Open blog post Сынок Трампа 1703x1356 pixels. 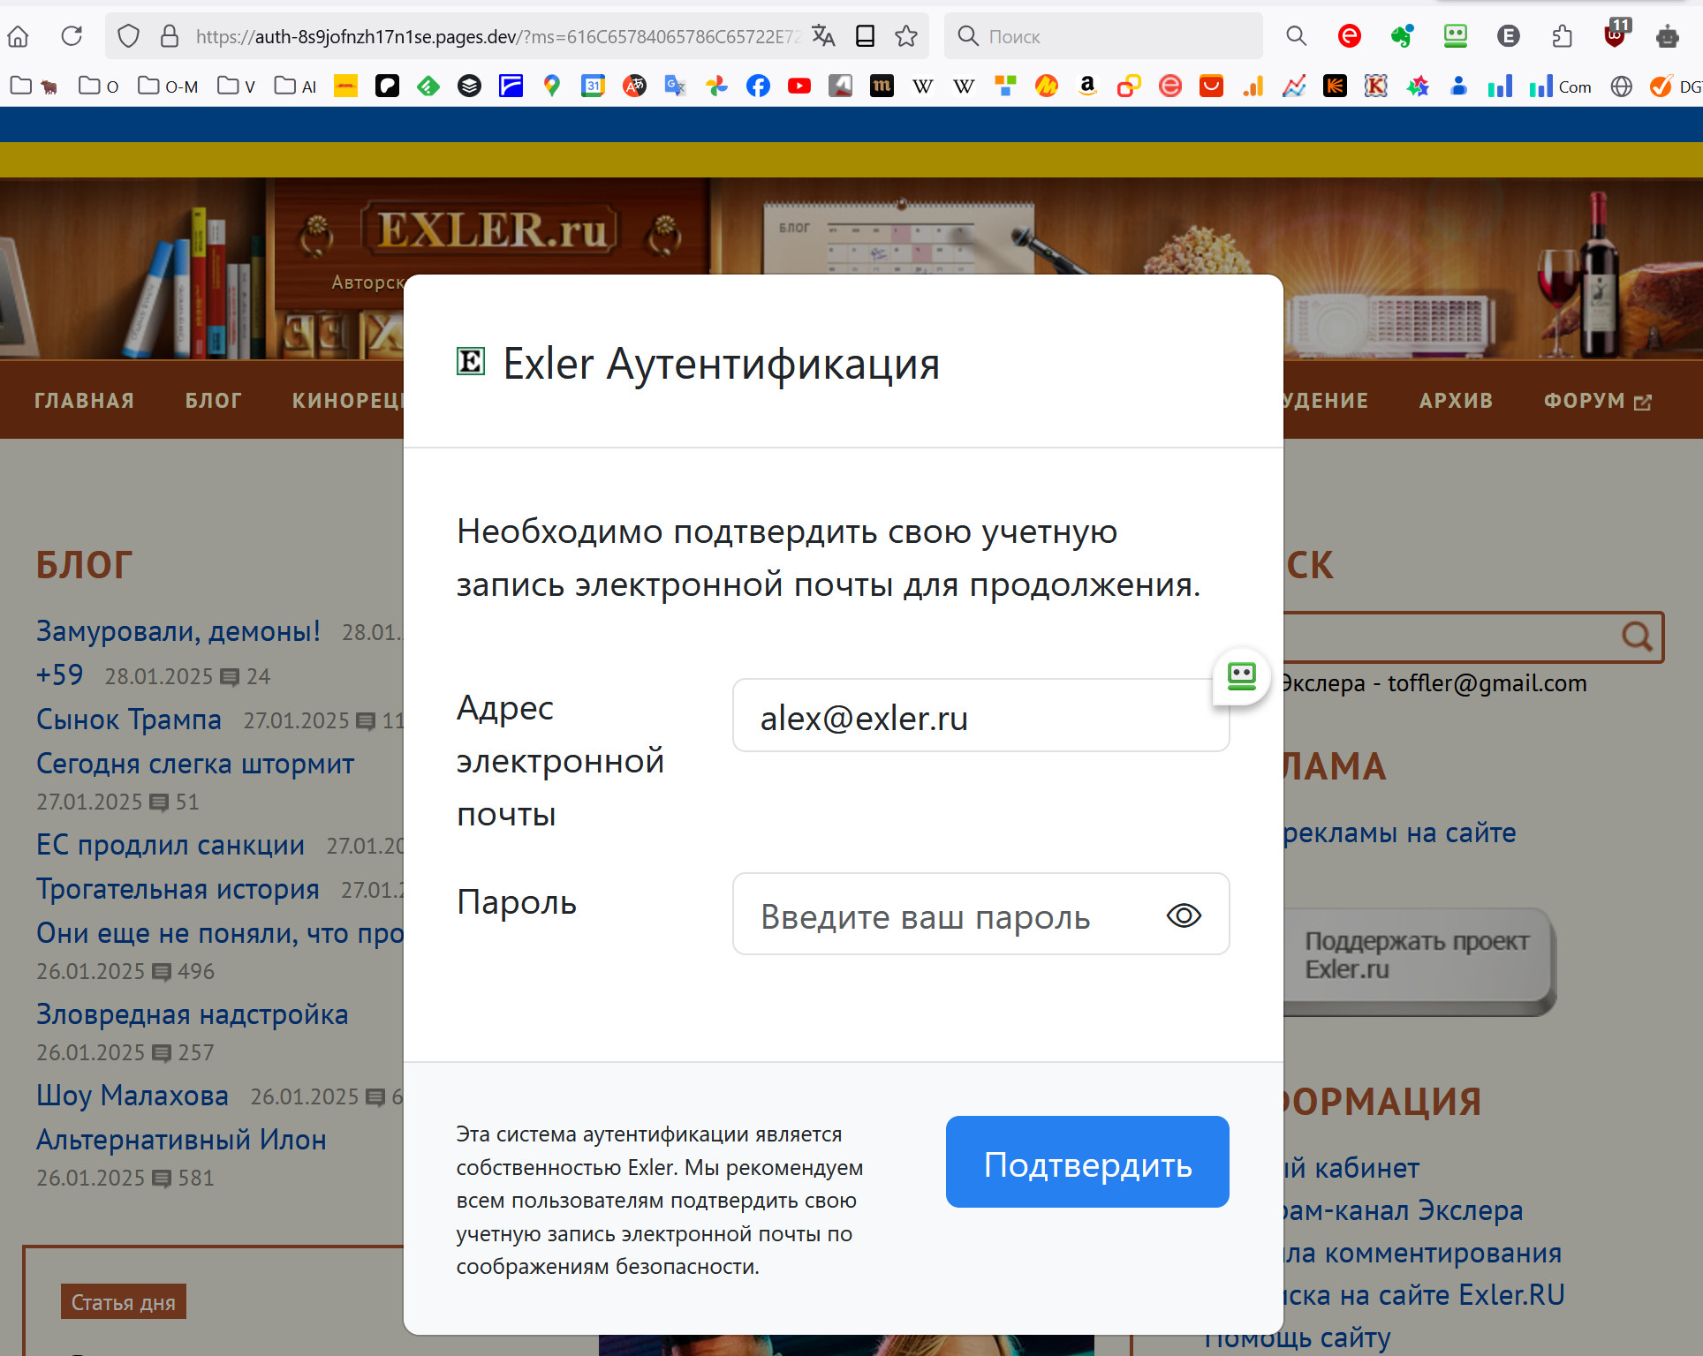(129, 719)
